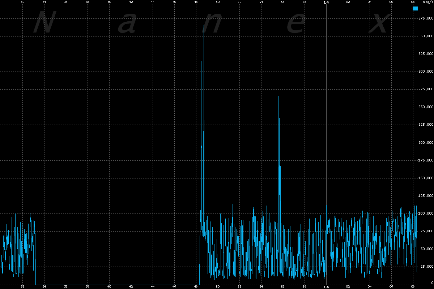Click the 125,000 y-axis label
The image size is (434, 289).
tap(426, 196)
